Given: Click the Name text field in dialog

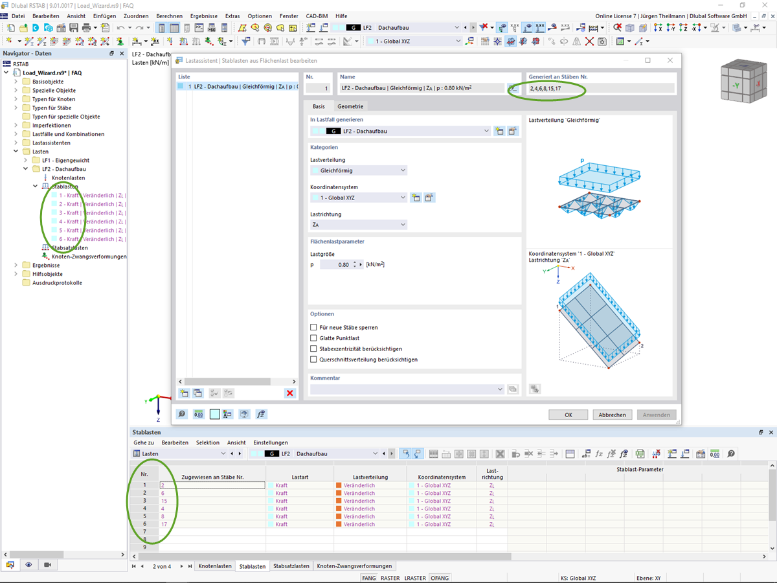Looking at the screenshot, I should coord(421,88).
